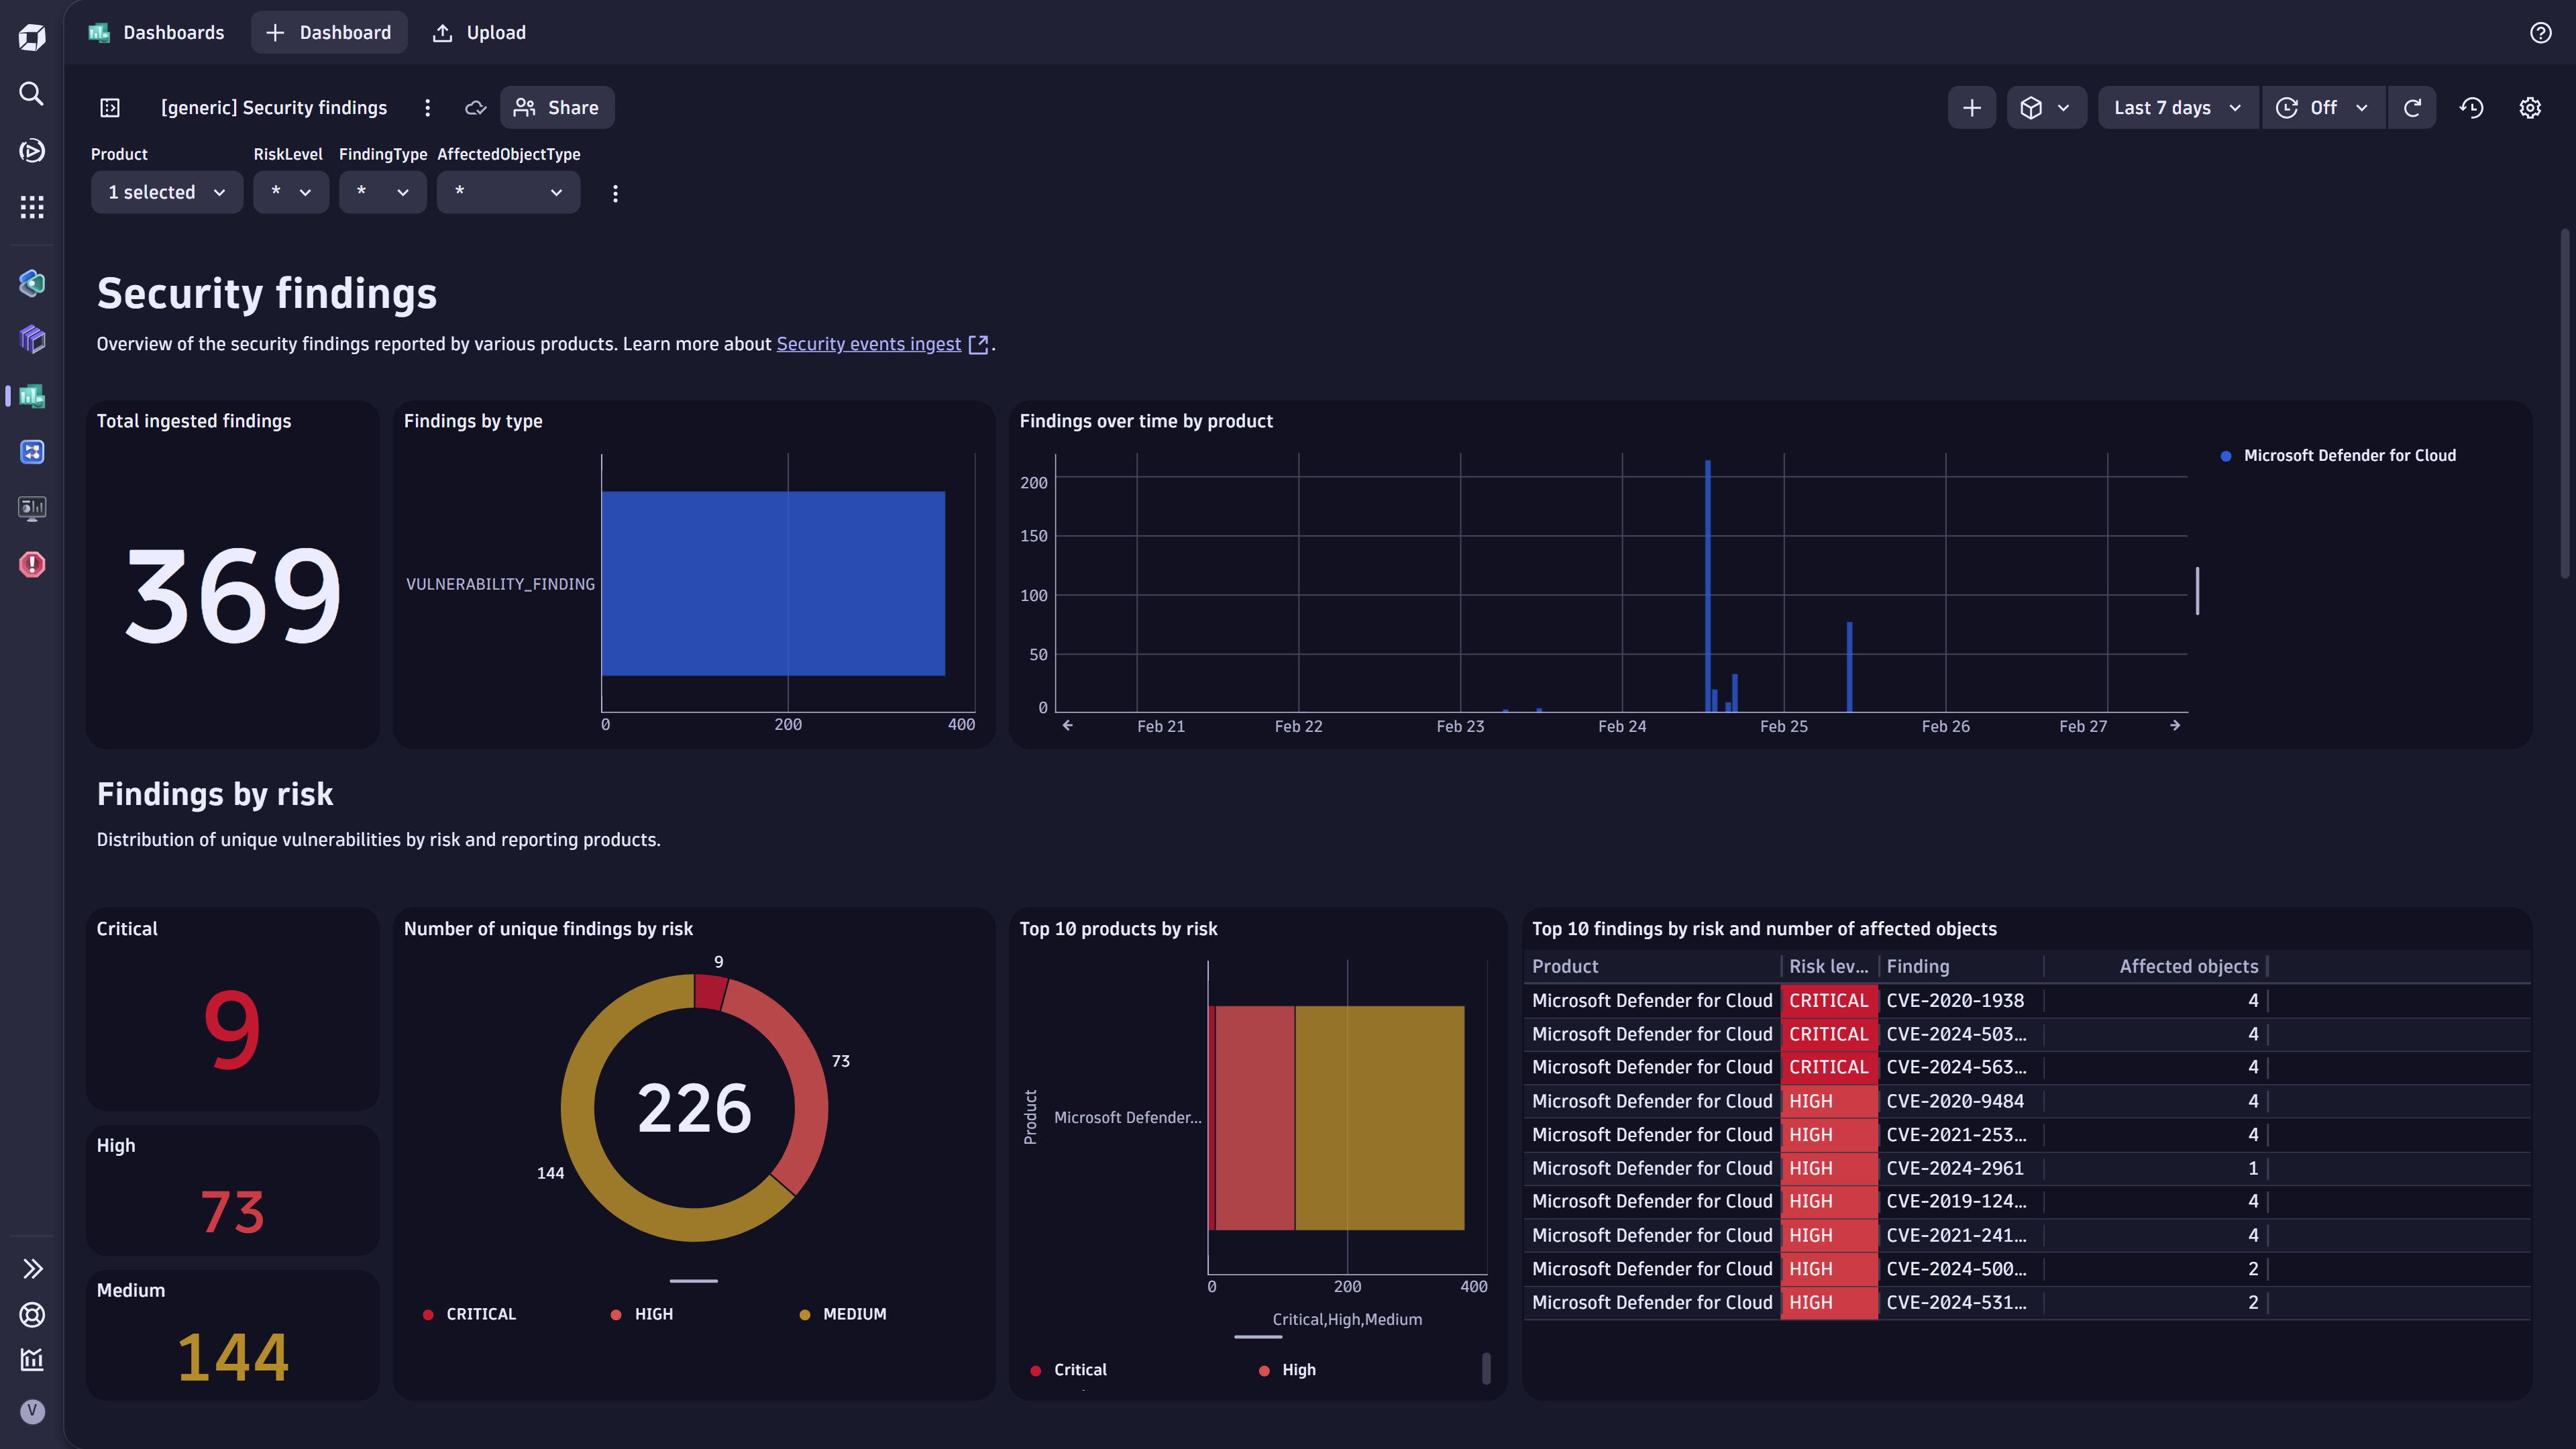2576x1449 pixels.
Task: Expand the segment cube selector dropdown
Action: click(x=2046, y=108)
